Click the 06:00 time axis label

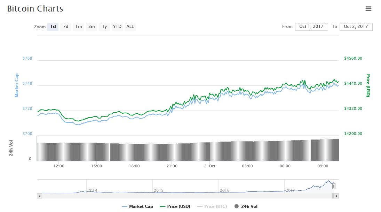[x=285, y=166]
